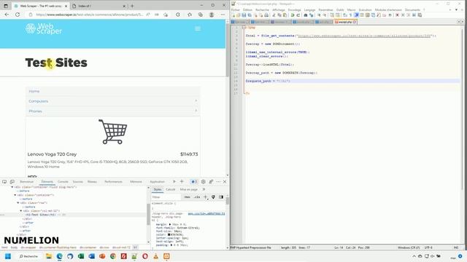Open Notepad++ Langage menu
467x262 pixels.
coord(309,9)
